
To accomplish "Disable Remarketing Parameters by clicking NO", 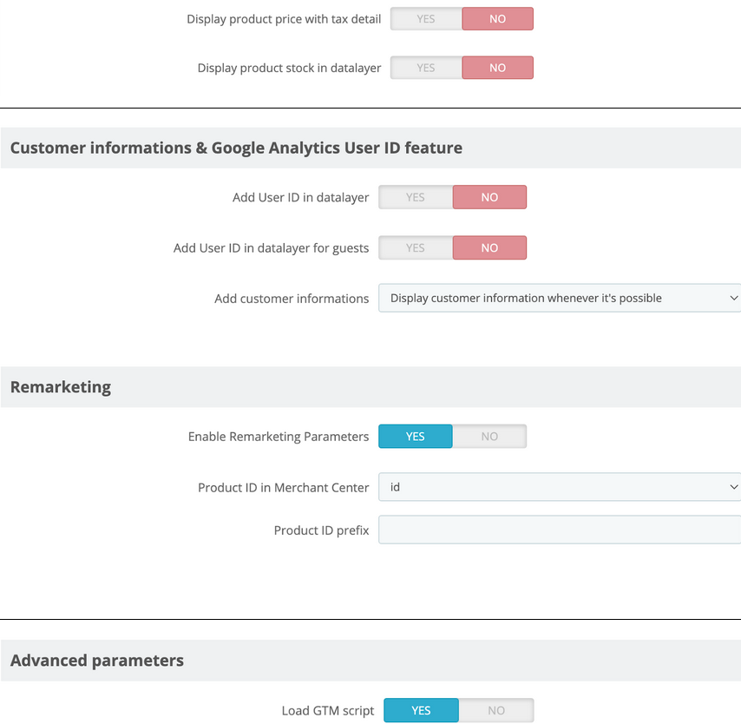I will (x=489, y=437).
